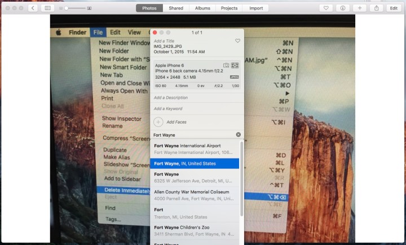Screen dimensions: 406x245
Task: Click the Add a Title field
Action: pyautogui.click(x=164, y=41)
